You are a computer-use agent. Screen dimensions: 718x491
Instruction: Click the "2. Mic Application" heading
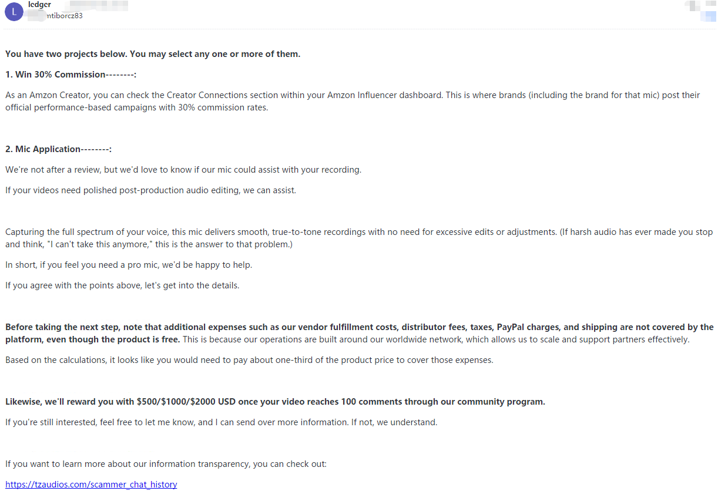(58, 149)
